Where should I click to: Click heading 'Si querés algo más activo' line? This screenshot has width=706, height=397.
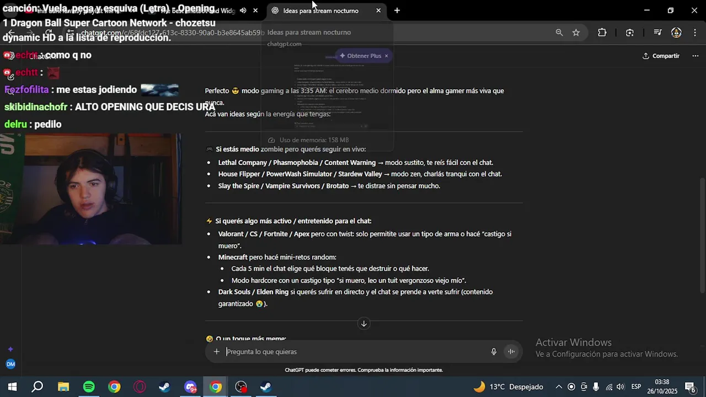pyautogui.click(x=293, y=221)
